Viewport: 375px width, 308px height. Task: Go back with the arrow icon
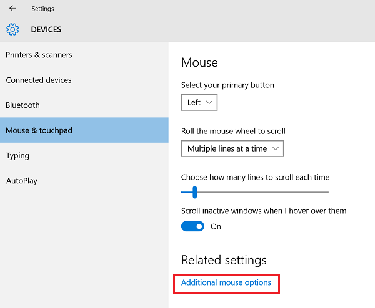click(12, 9)
